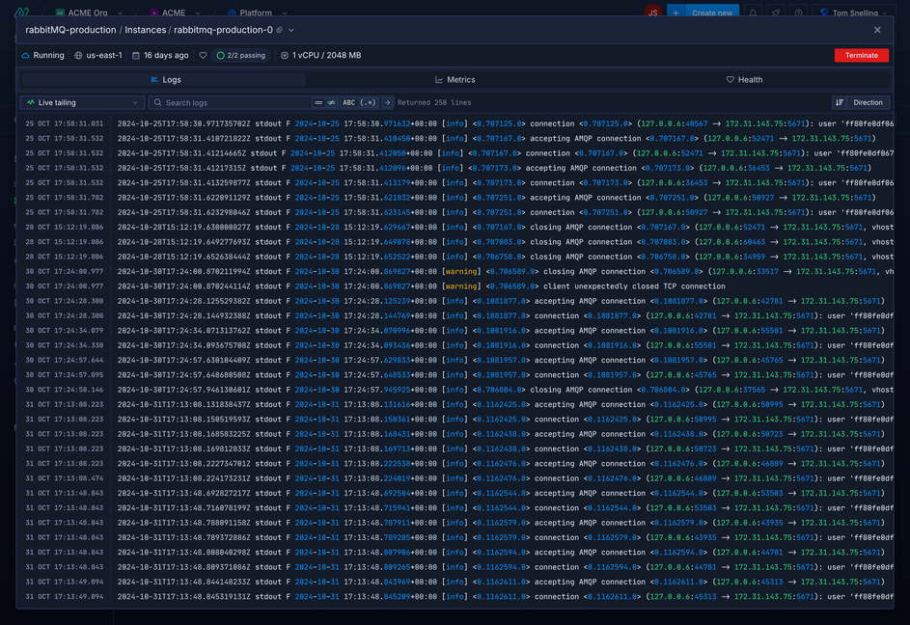Toggle the ABC case-sensitive search option

coord(349,102)
